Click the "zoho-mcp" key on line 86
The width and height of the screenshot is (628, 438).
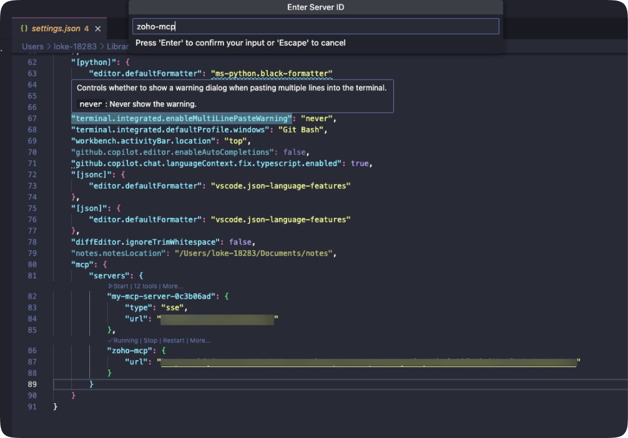130,351
